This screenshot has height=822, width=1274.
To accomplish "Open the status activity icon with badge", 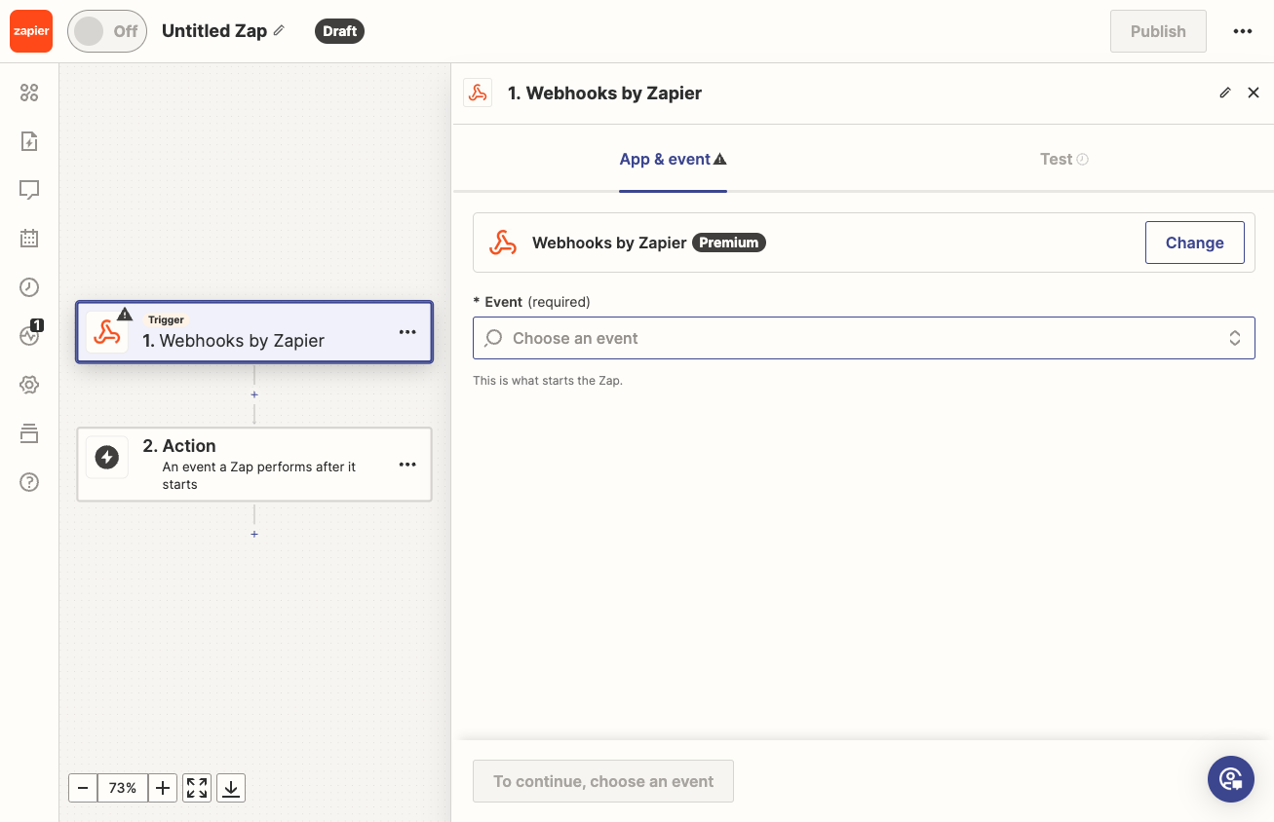I will (29, 335).
